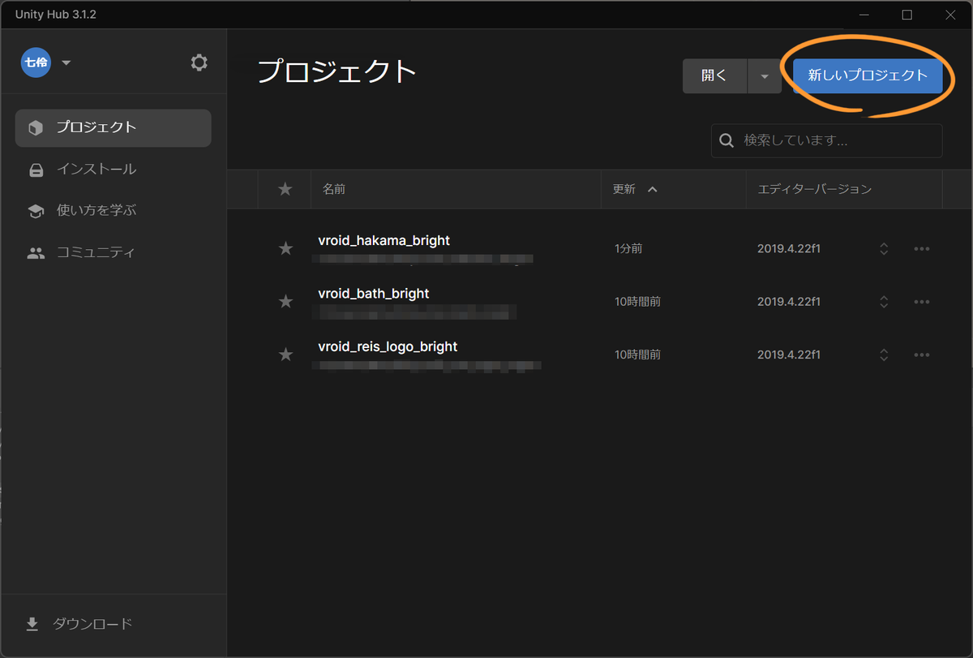Click the download arrow icon
The height and width of the screenshot is (658, 973).
[x=32, y=624]
